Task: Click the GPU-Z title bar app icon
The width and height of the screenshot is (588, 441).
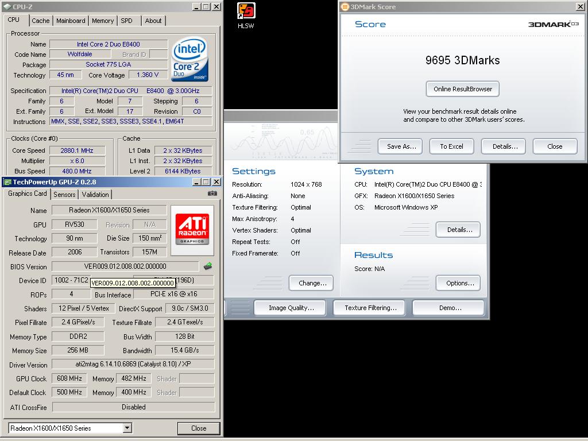Action: (x=7, y=182)
